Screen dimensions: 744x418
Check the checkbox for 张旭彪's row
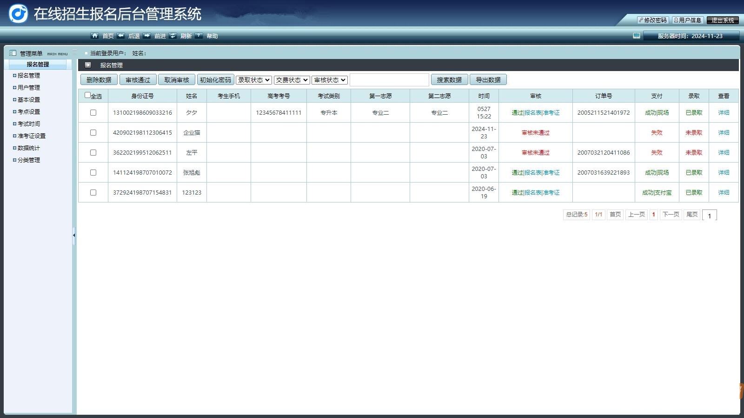pos(93,172)
